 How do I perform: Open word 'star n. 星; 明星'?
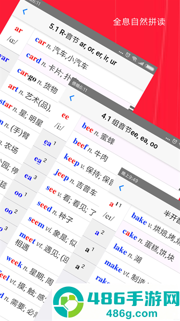[x=21, y=112]
